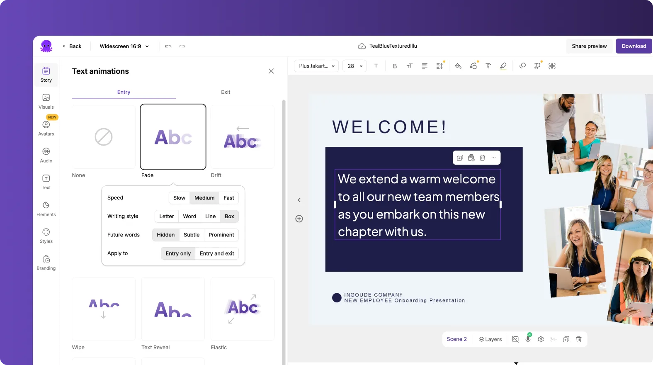Open scene settings gear icon
653x365 pixels.
tap(541, 339)
